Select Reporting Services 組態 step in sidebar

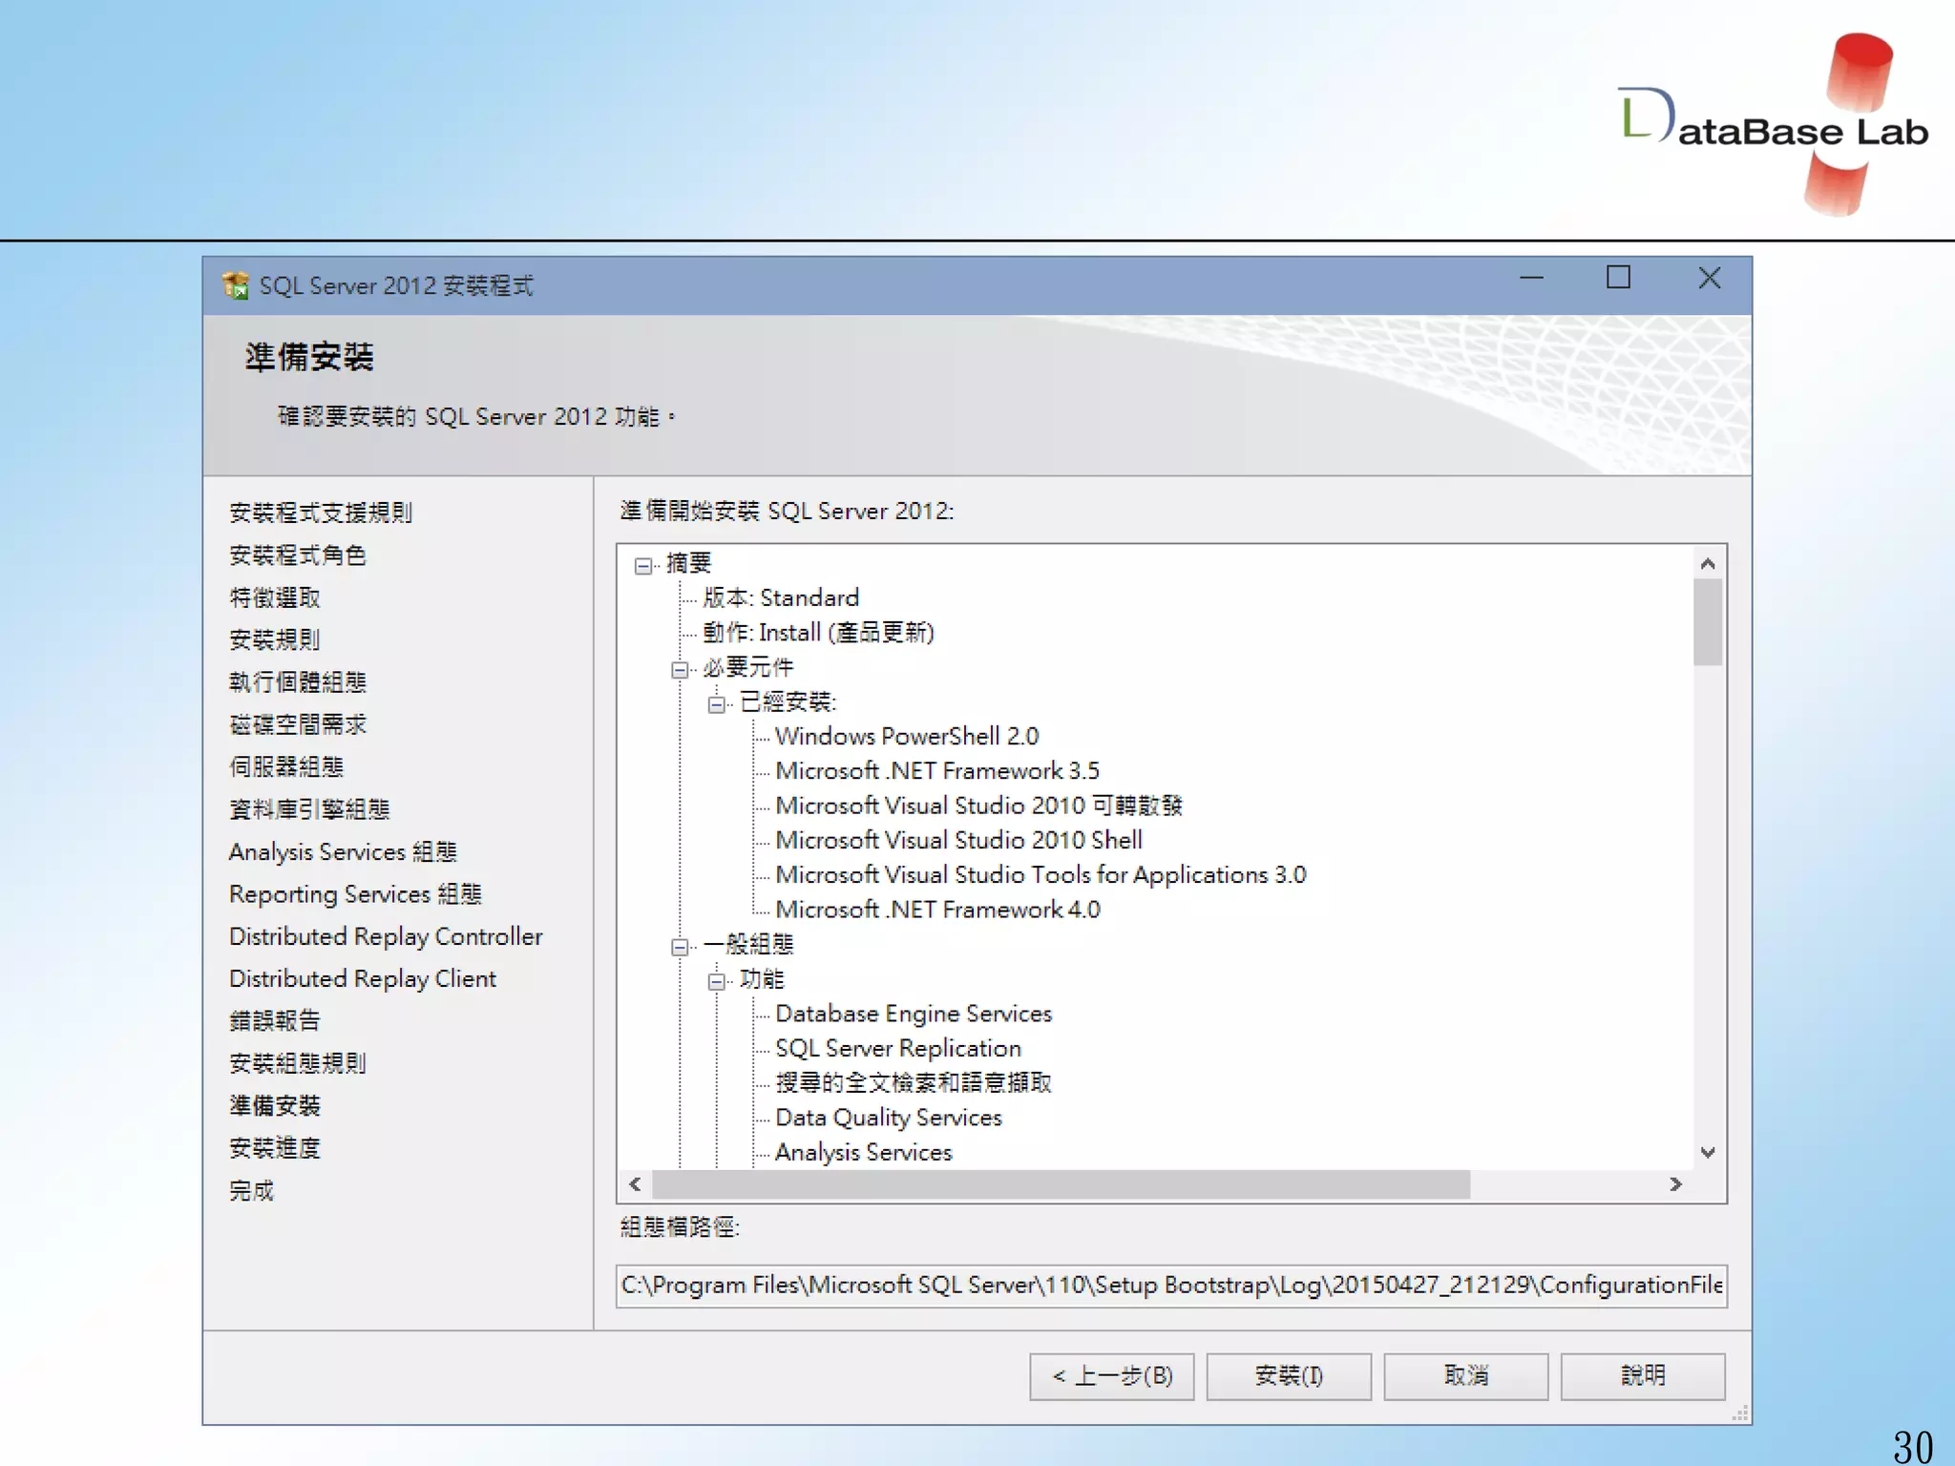355,894
